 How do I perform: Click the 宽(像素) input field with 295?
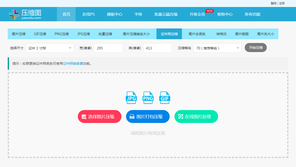click(x=108, y=48)
